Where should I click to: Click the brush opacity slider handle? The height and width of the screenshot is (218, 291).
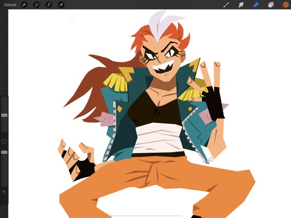click(x=4, y=152)
